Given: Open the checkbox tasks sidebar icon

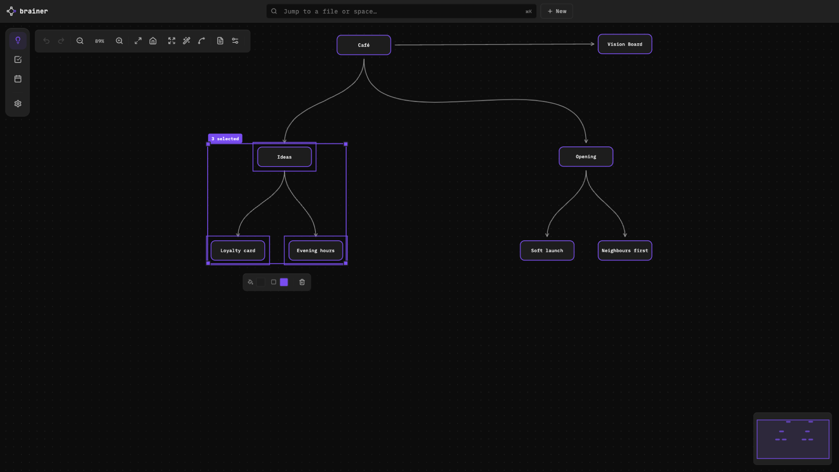Looking at the screenshot, I should tap(18, 60).
